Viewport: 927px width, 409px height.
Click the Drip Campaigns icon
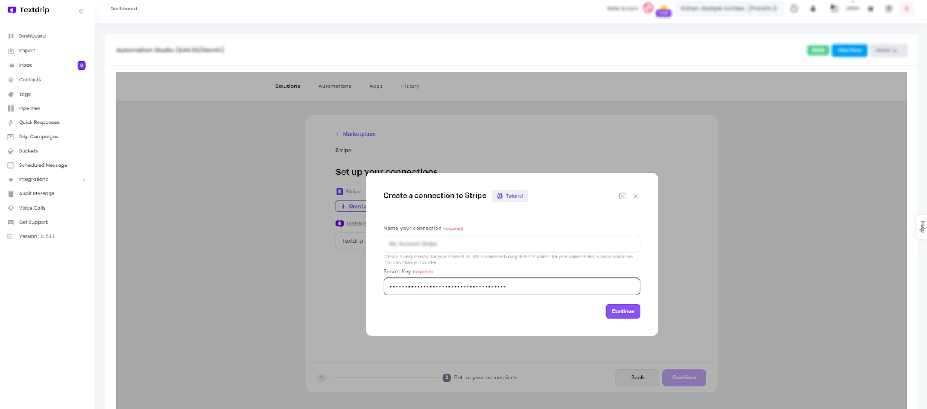[10, 137]
